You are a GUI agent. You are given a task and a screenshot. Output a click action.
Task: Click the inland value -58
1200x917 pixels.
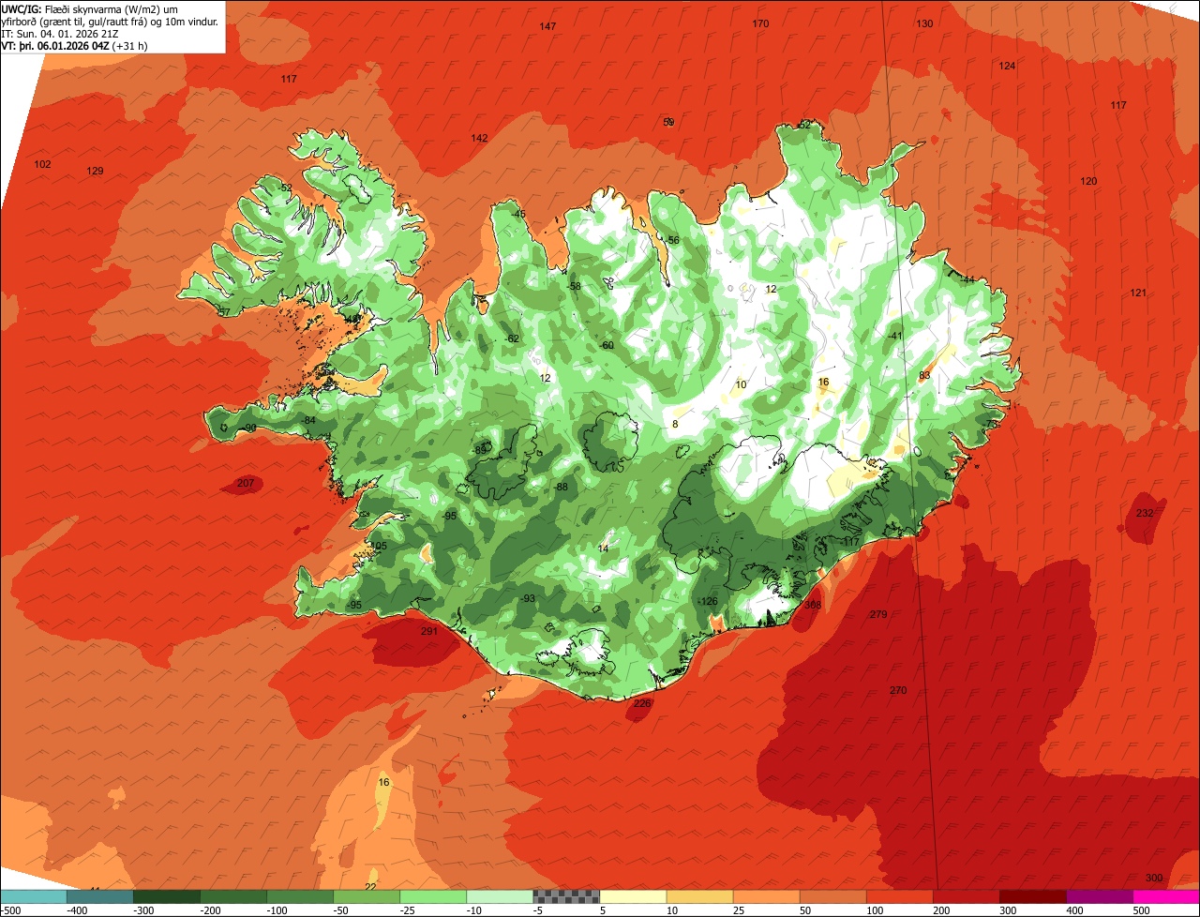pyautogui.click(x=574, y=286)
